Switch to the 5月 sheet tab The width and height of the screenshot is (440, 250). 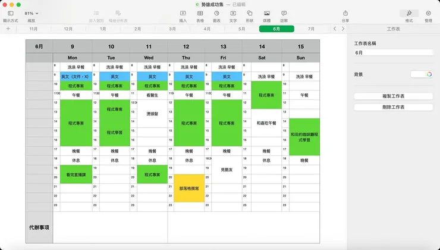[242, 29]
